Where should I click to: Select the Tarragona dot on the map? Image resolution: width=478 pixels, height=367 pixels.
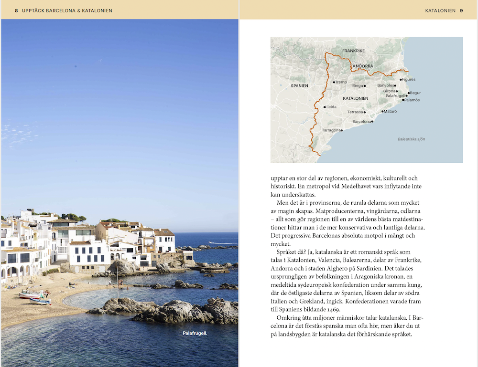pos(342,130)
